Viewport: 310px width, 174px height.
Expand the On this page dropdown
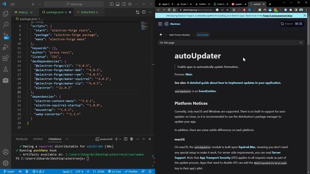point(231,43)
